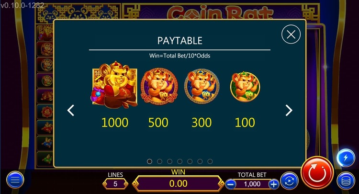The image size is (359, 194).
Task: Activate the lightning turbo mode button
Action: [346, 158]
